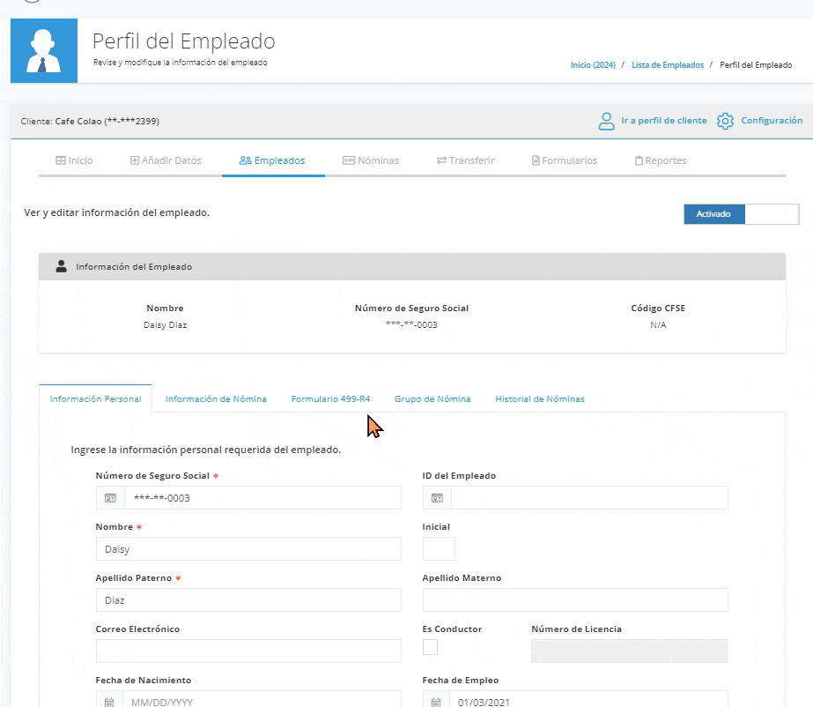Focus the Apellido Materno input

(575, 600)
